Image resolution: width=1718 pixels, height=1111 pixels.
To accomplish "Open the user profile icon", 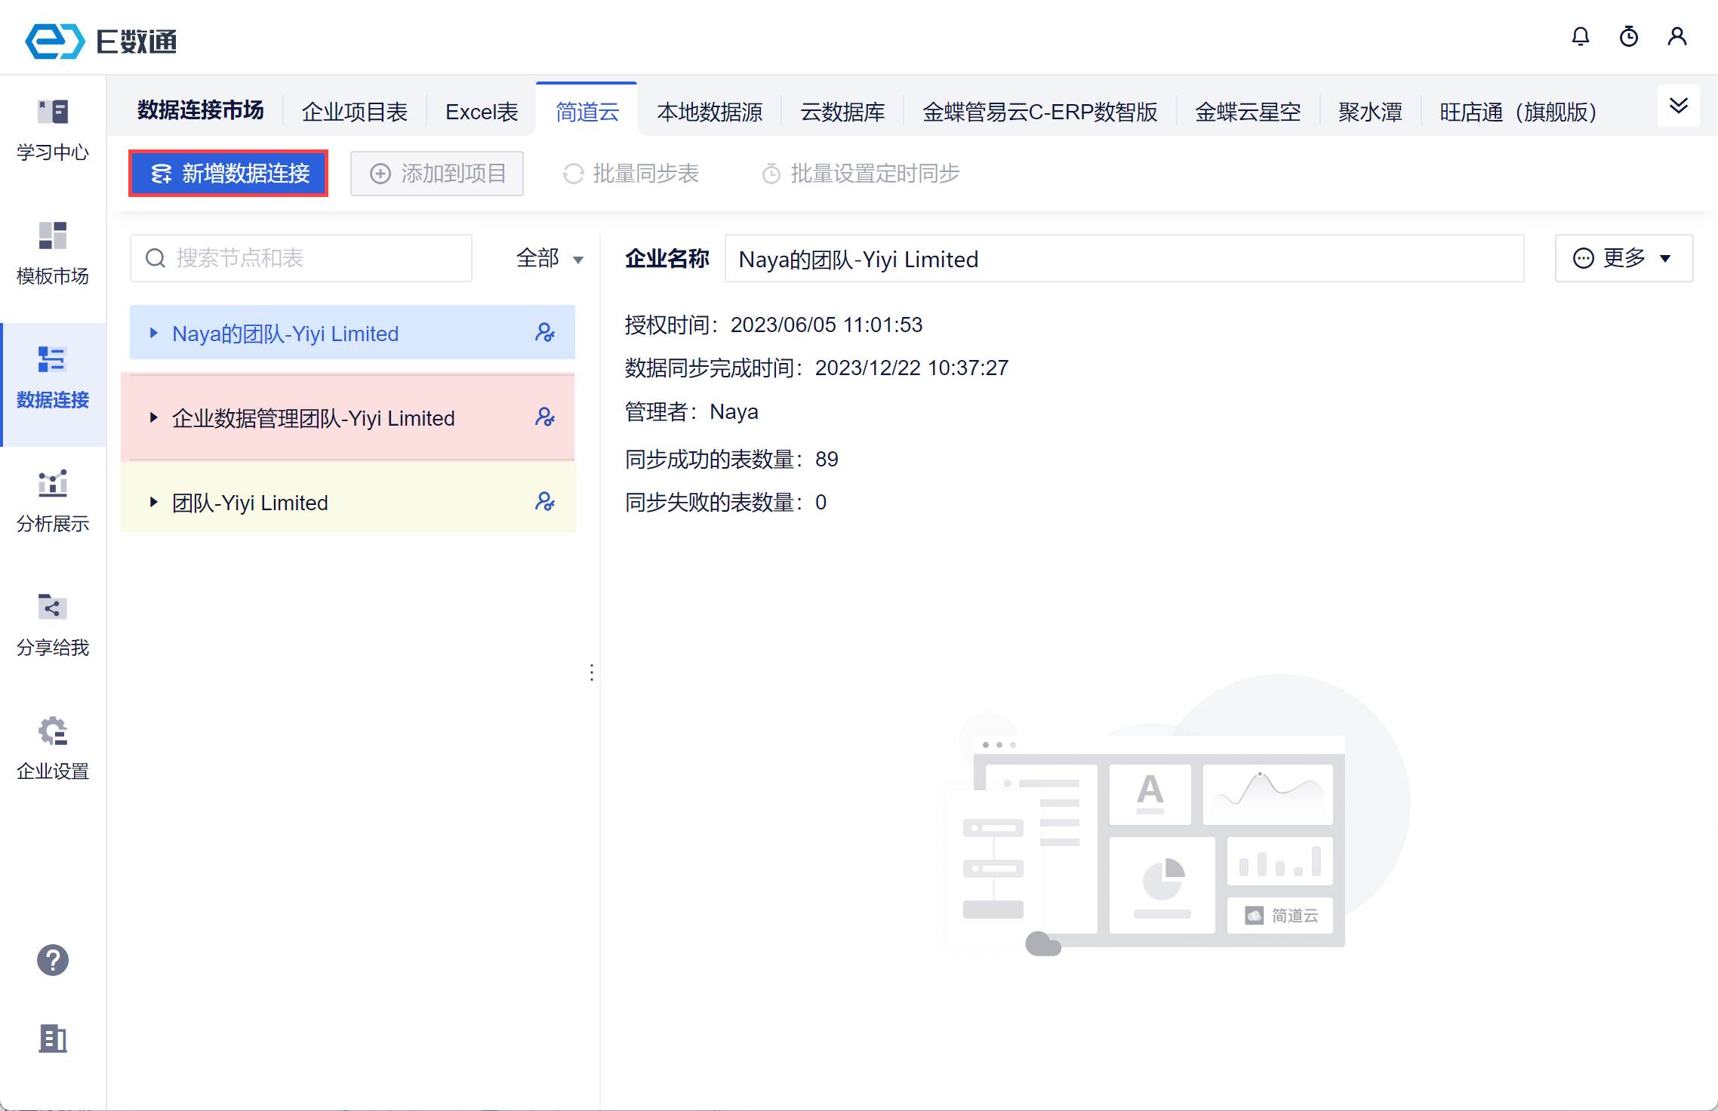I will click(1677, 36).
